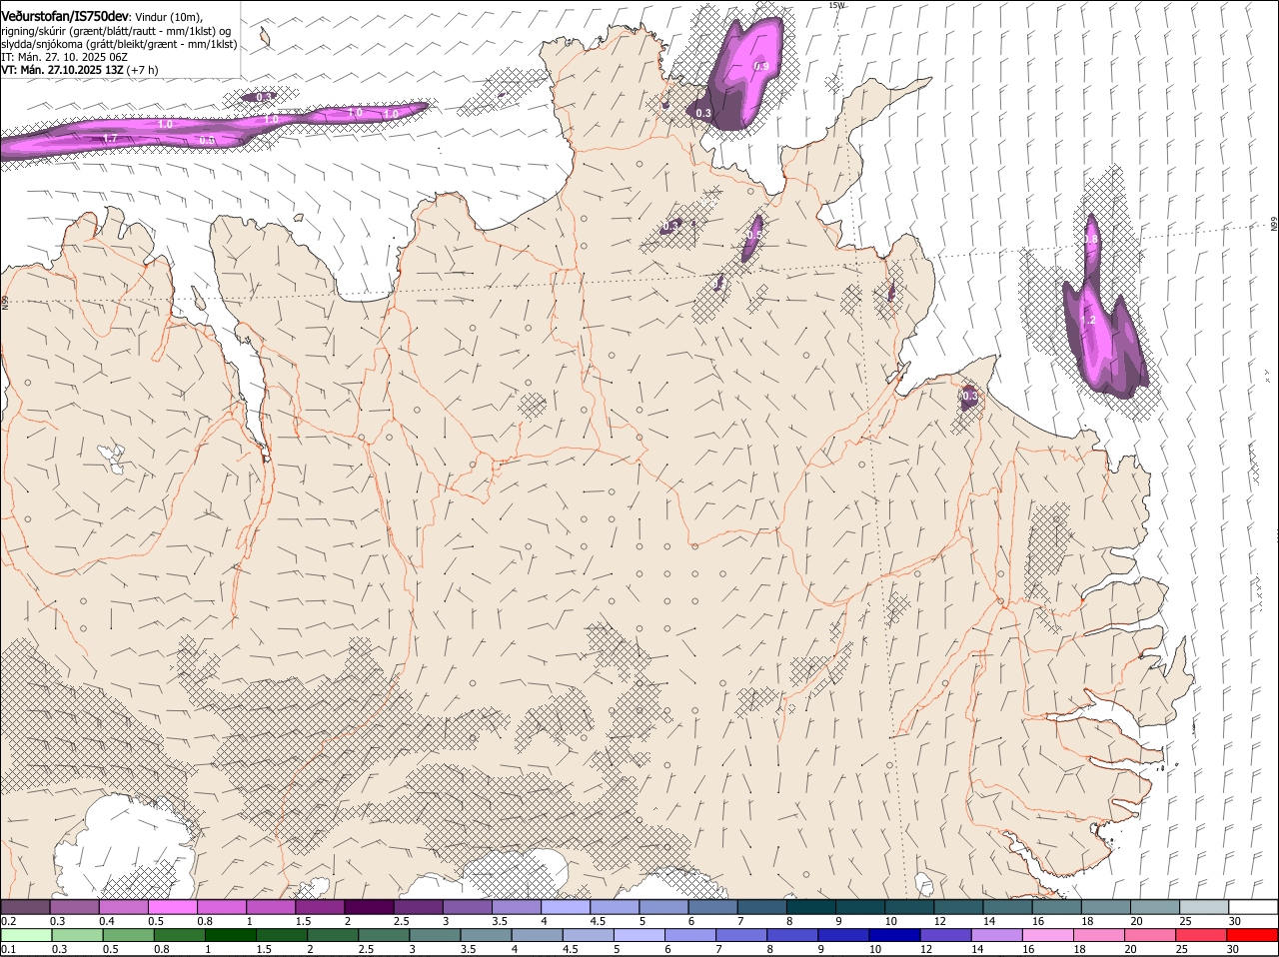
Task: Pick the darkest purple swatch between 2 and 2.5
Action: (368, 907)
